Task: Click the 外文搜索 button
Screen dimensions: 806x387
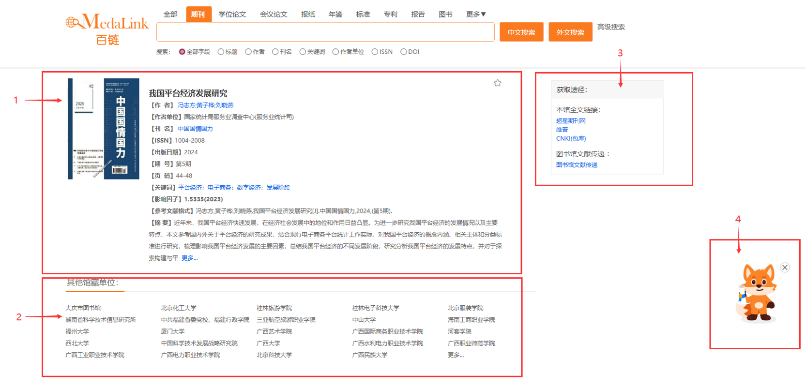Action: [x=570, y=32]
